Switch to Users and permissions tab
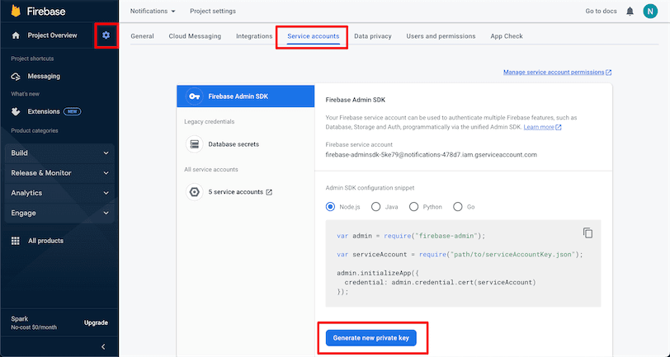Viewport: 670px width, 357px height. 441,36
